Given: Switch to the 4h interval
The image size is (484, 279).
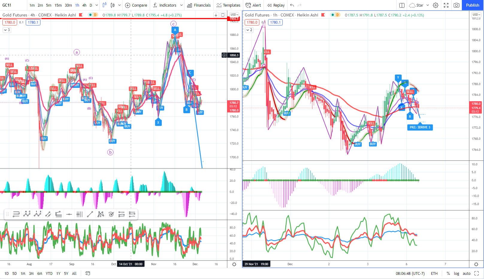Looking at the screenshot, I should click(x=84, y=5).
